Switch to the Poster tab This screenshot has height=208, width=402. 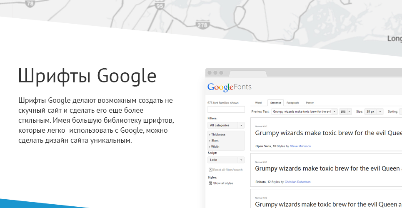coord(310,103)
